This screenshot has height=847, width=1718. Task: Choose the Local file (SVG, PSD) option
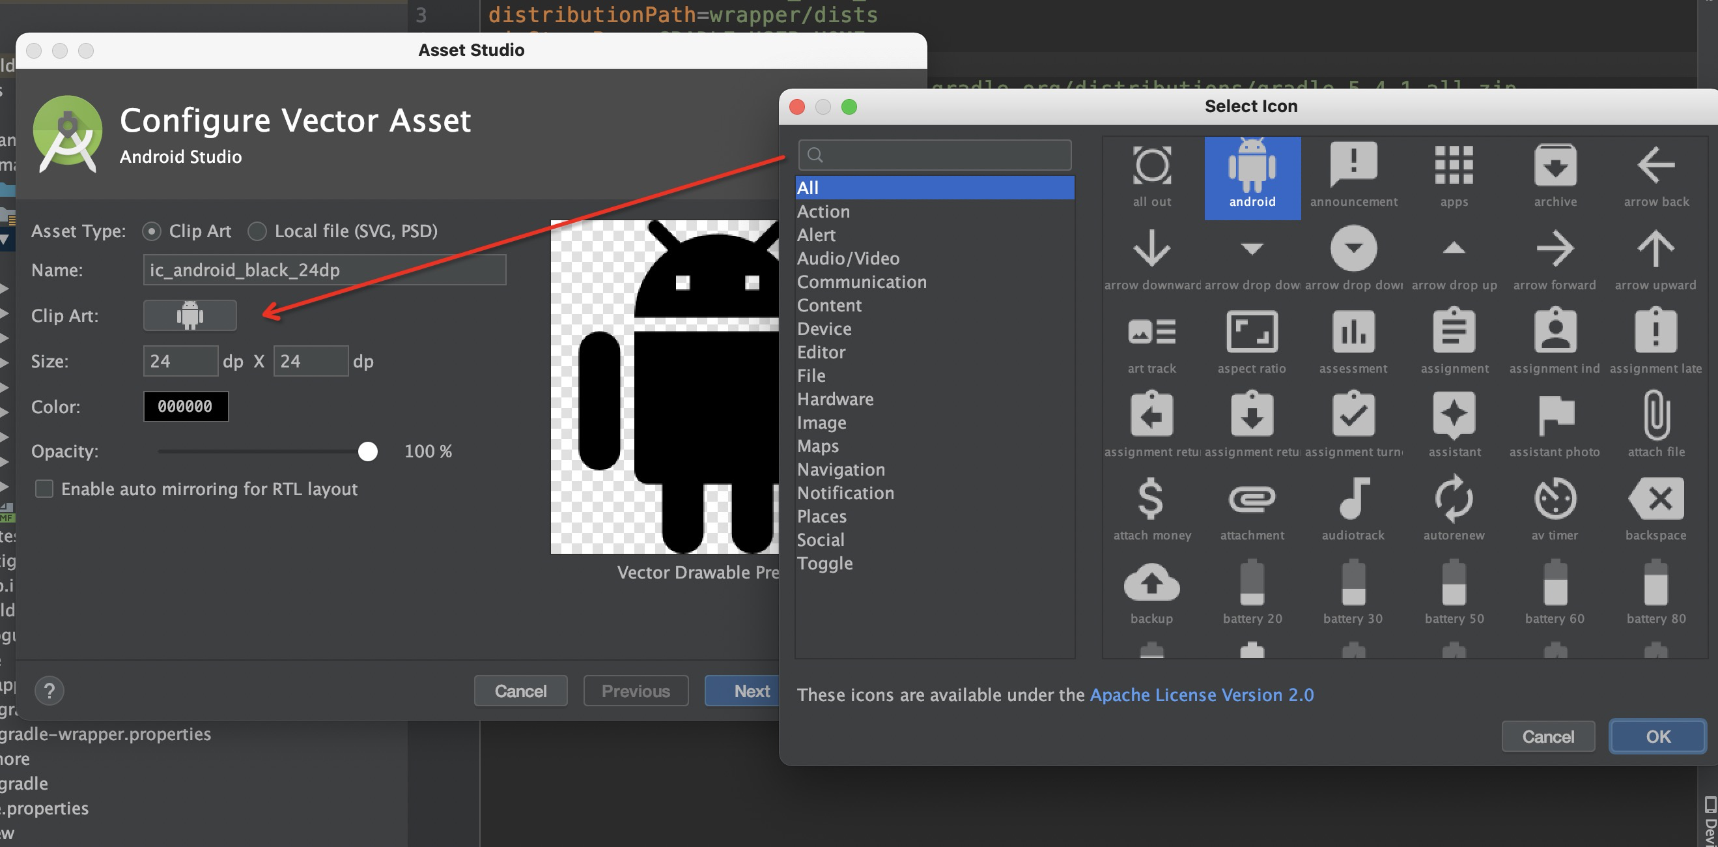(x=257, y=231)
